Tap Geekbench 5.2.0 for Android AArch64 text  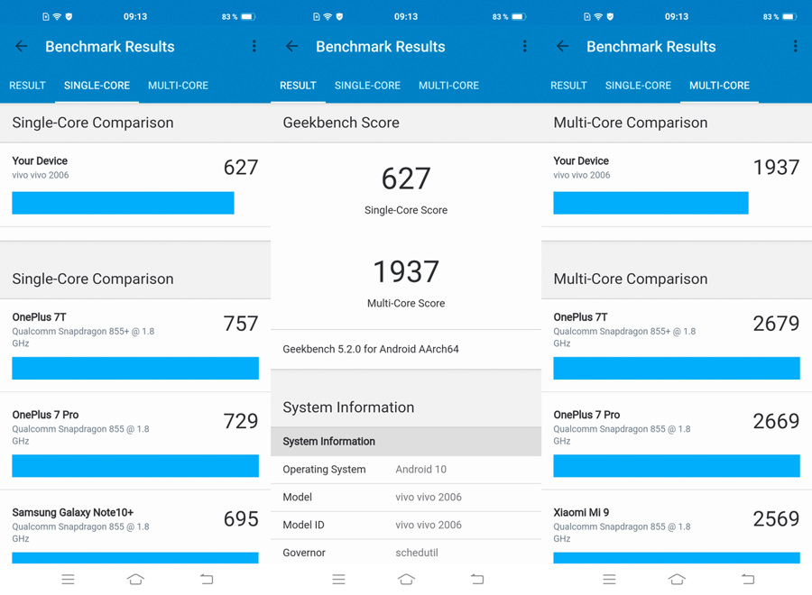[371, 349]
